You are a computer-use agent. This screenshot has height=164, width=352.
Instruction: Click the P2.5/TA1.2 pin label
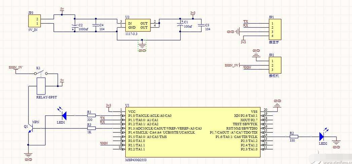tap(249, 141)
